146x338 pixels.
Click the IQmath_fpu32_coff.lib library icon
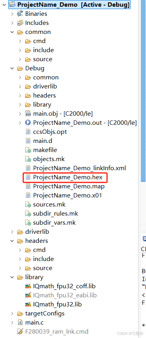click(x=28, y=286)
